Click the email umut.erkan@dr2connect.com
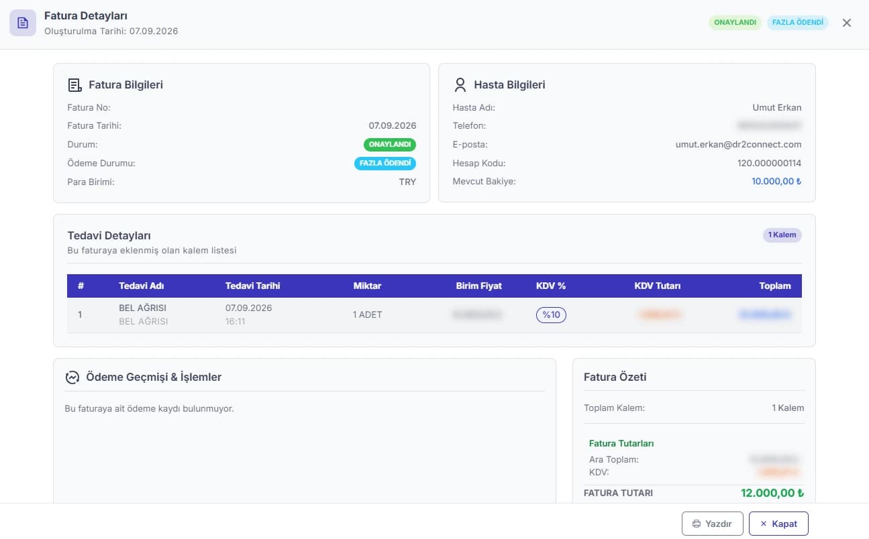Image resolution: width=869 pixels, height=539 pixels. (738, 144)
